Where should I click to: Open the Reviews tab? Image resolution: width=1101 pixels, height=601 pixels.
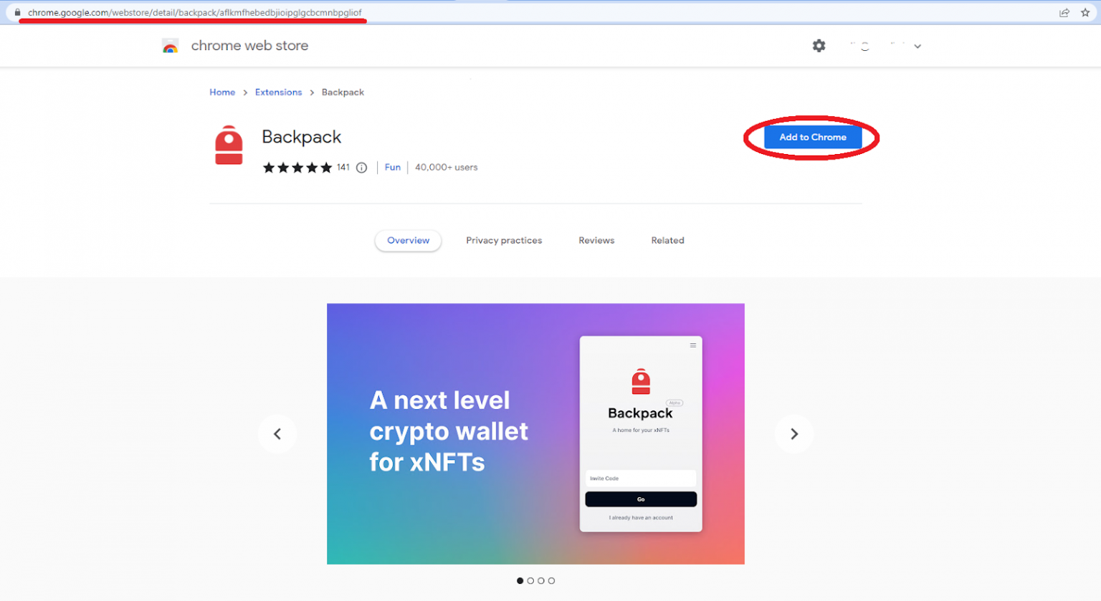[596, 241]
